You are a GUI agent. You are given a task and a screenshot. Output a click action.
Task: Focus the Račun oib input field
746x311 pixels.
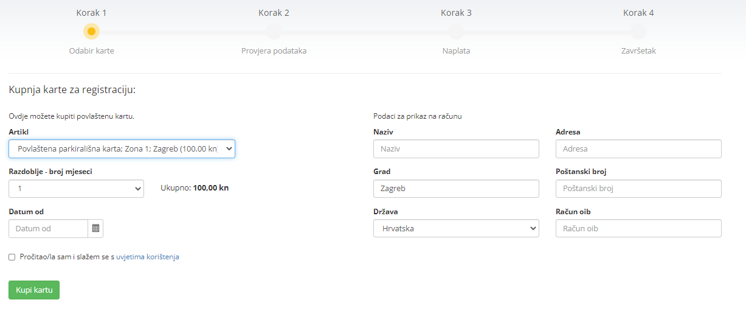(x=638, y=228)
